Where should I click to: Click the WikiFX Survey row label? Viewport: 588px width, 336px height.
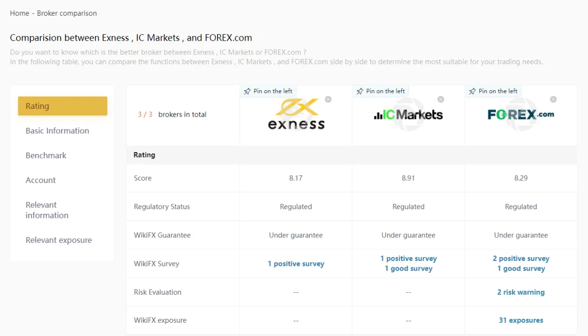[x=156, y=263]
